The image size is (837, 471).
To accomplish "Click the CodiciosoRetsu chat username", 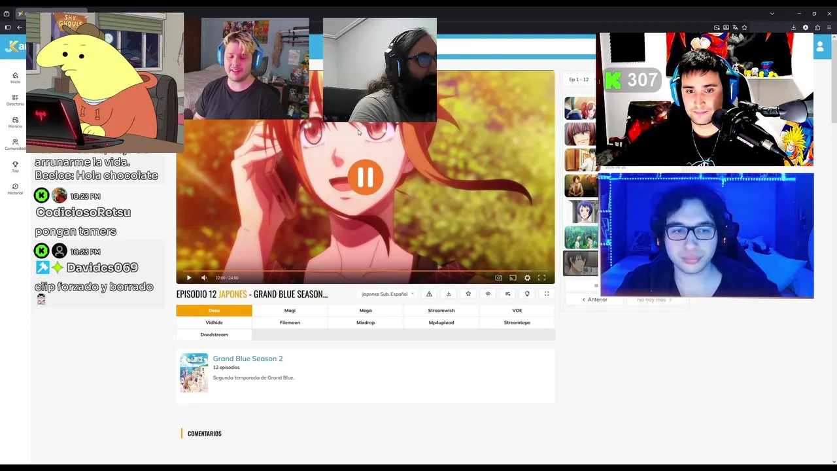I will [x=83, y=212].
